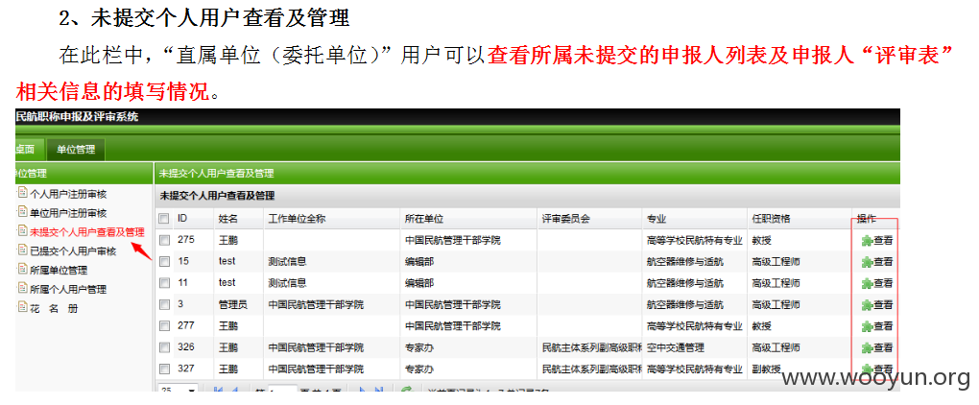This screenshot has width=979, height=405.
Task: Click the document icon beside 单位用户注册审核
Action: click(x=22, y=212)
